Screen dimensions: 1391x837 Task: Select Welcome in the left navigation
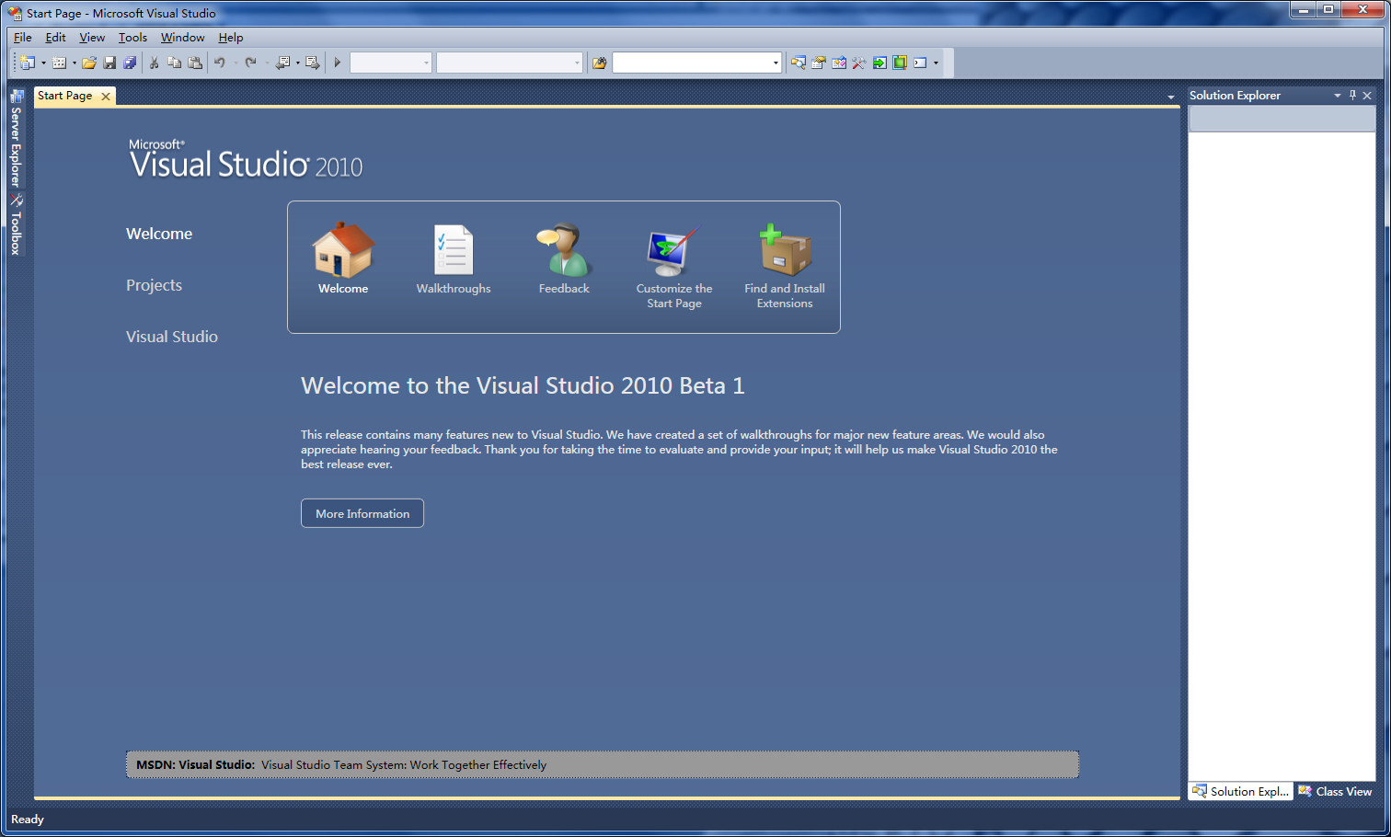click(159, 234)
